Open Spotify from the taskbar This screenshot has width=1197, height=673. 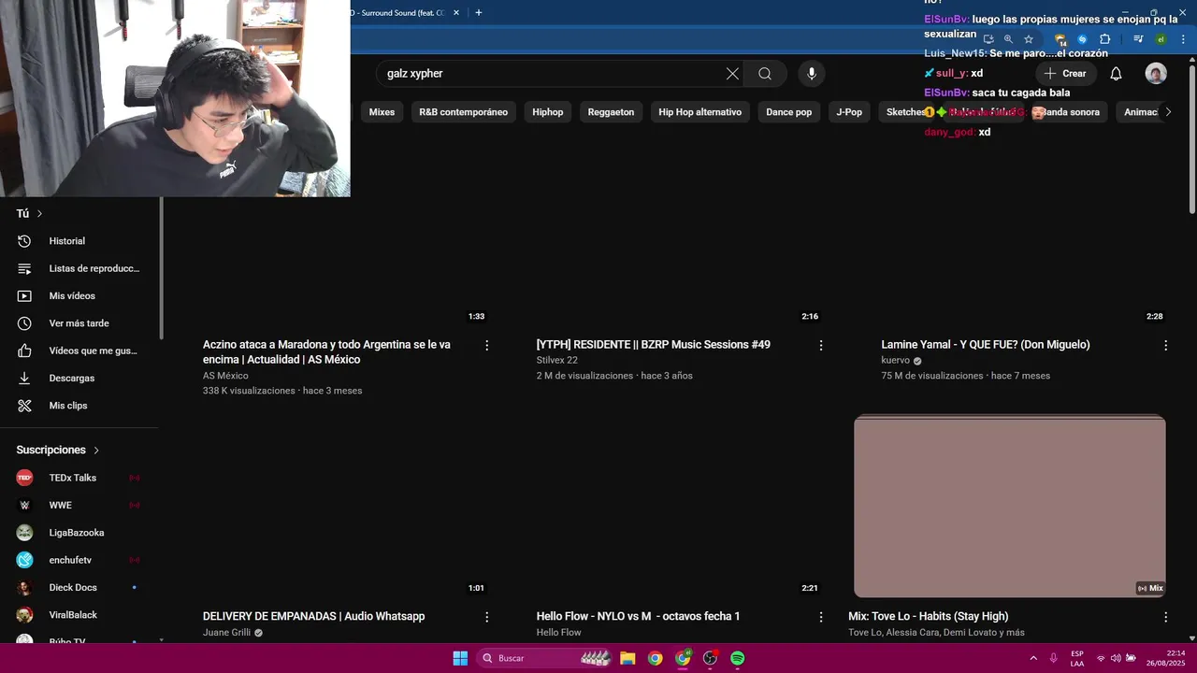coord(738,659)
